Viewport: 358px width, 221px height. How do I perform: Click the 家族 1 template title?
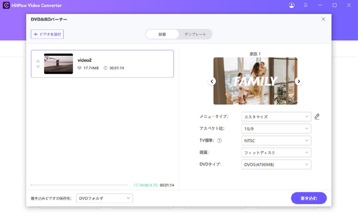click(x=255, y=54)
